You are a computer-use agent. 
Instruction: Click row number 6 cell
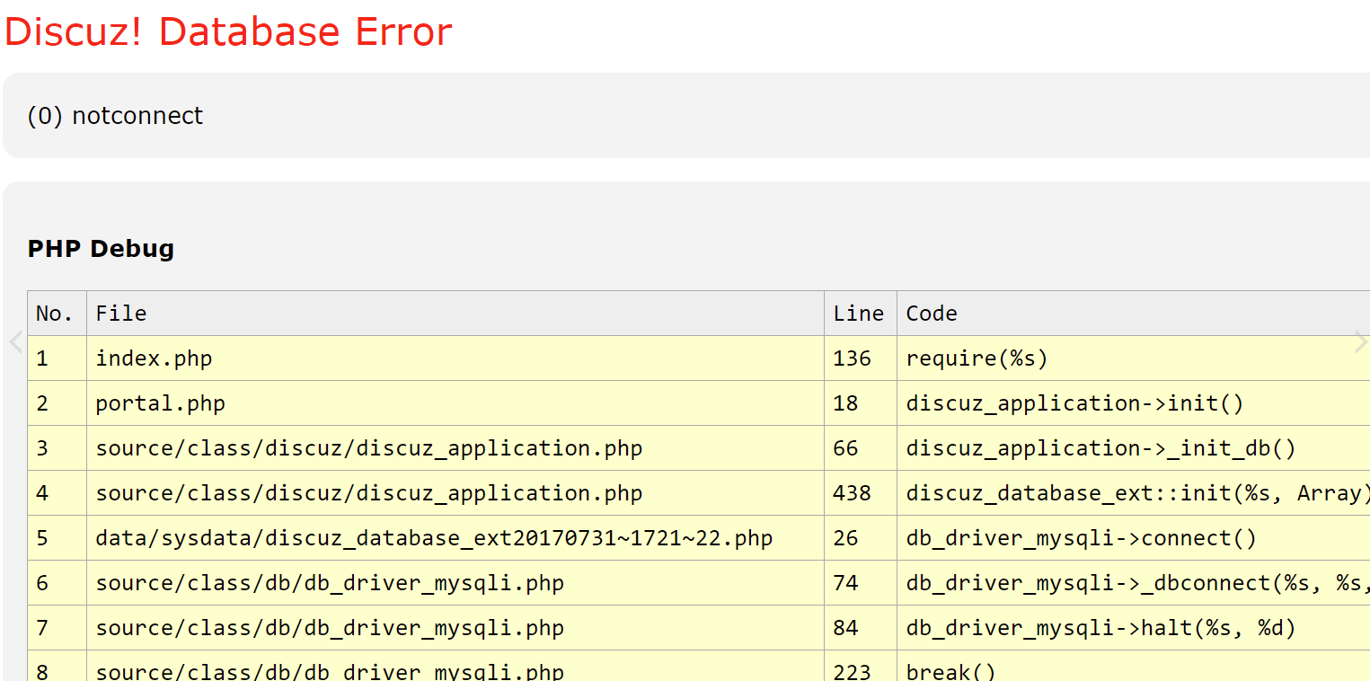click(x=57, y=583)
